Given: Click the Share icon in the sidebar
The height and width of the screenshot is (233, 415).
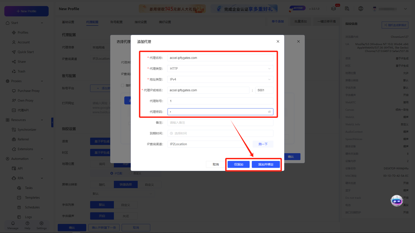Looking at the screenshot, I should tap(21, 61).
